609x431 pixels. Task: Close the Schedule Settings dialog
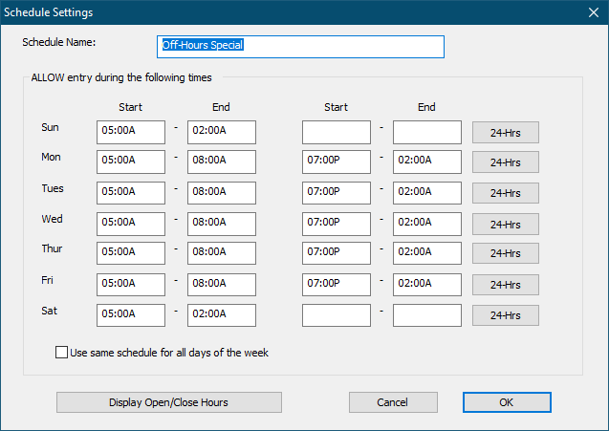592,12
